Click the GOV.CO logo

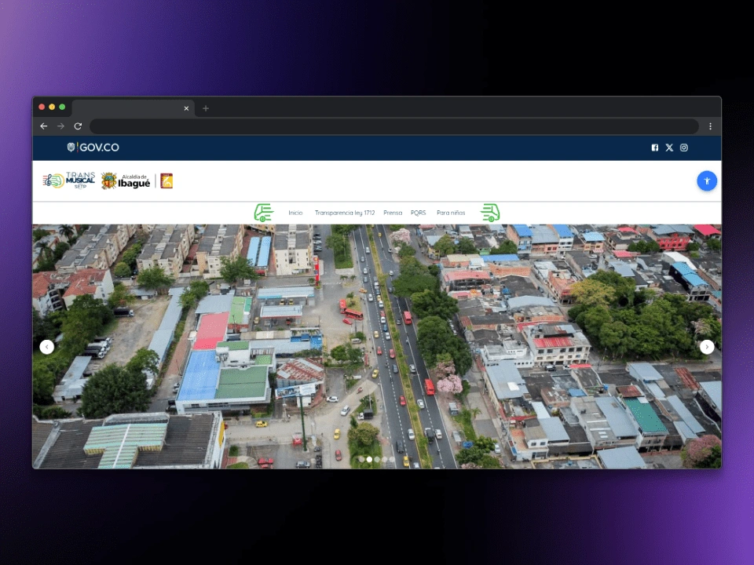coord(93,148)
